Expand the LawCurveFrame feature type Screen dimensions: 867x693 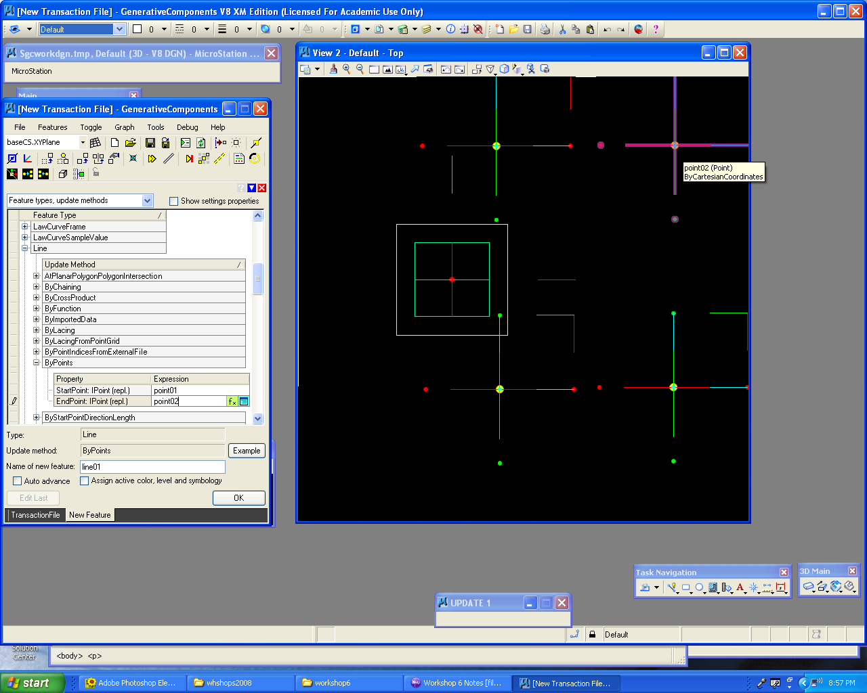tap(25, 227)
